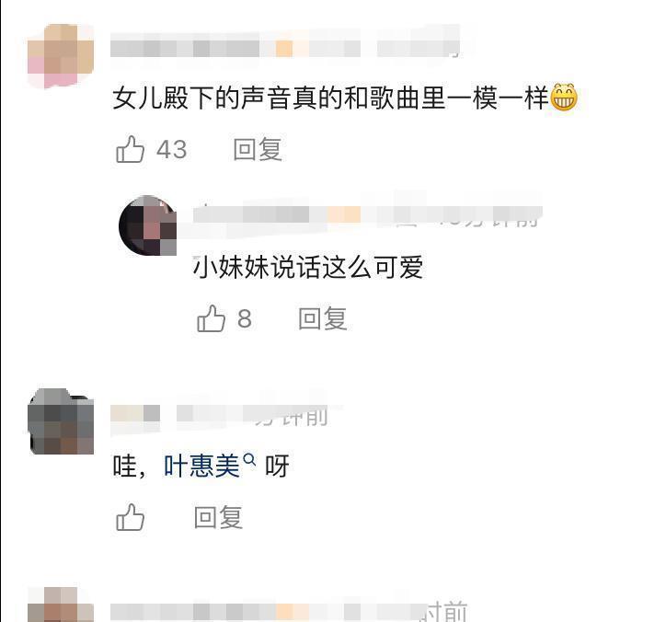666x622 pixels.
Task: Click the grinning emoji in first comment
Action: point(564,98)
